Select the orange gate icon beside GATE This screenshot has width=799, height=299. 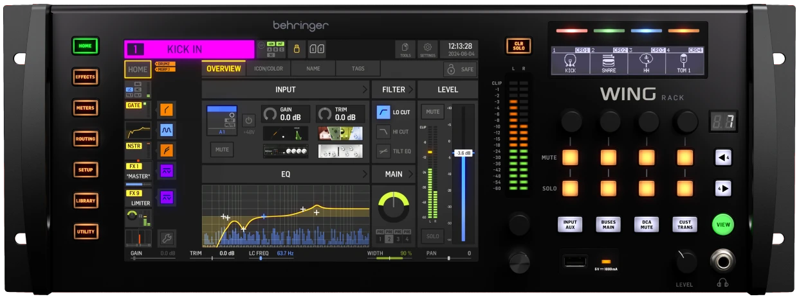(167, 109)
